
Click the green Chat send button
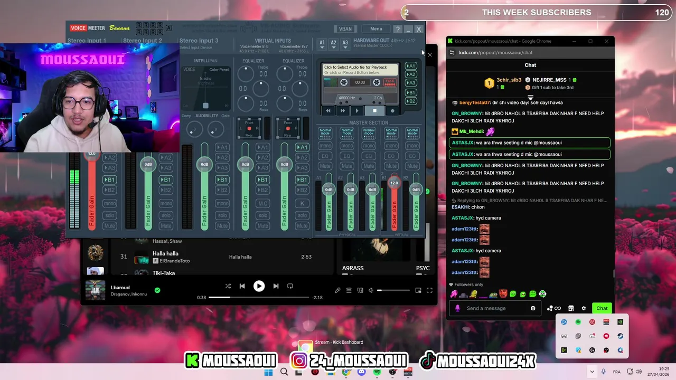602,308
